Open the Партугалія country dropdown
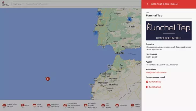The image size is (196, 111). coord(18,4)
